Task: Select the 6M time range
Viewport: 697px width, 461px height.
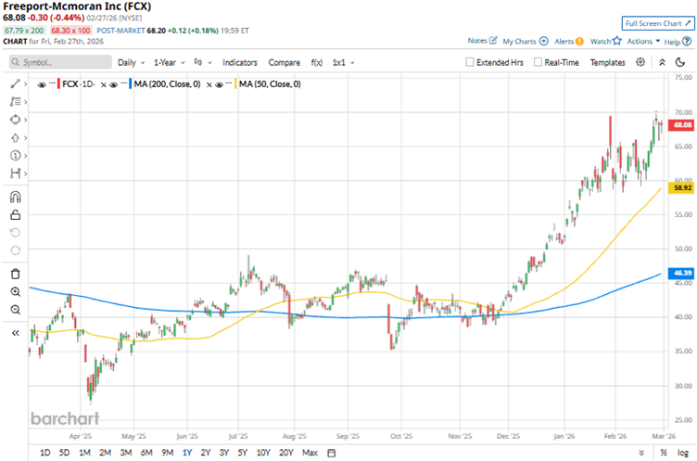Action: (x=146, y=453)
